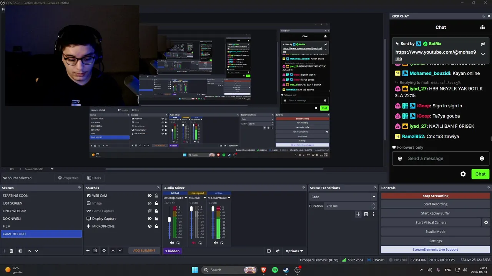Add a scene transition with plus
The height and width of the screenshot is (276, 492).
pos(358,214)
